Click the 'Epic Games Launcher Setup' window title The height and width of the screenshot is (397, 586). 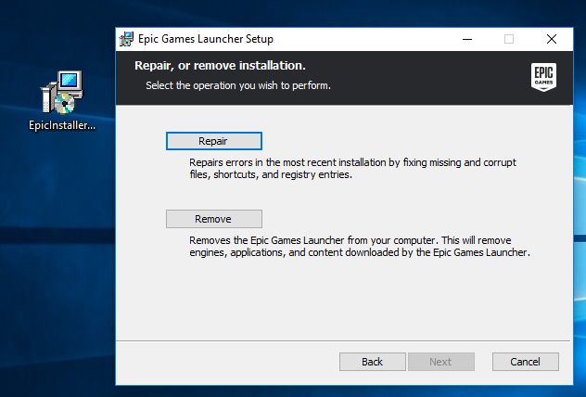coord(206,39)
